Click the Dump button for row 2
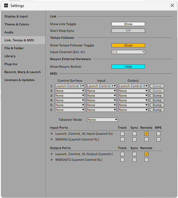Image resolution: width=178 pixels, height=198 pixels. point(157,91)
